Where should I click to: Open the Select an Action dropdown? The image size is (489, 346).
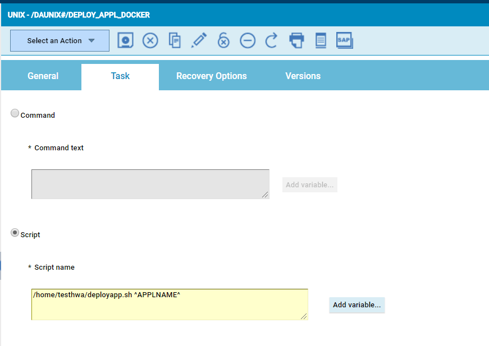pyautogui.click(x=60, y=41)
